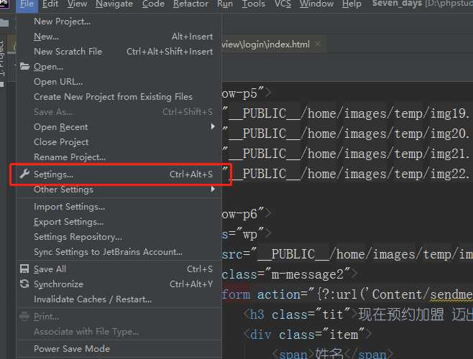Image resolution: width=473 pixels, height=359 pixels.
Task: Expand the Other Settings submenu arrow
Action: pos(213,190)
